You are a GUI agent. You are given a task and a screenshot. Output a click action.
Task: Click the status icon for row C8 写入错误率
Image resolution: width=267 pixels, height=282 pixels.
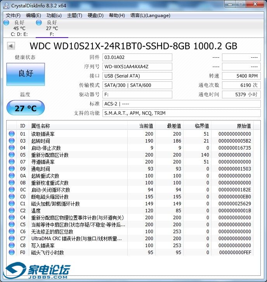point(12,245)
